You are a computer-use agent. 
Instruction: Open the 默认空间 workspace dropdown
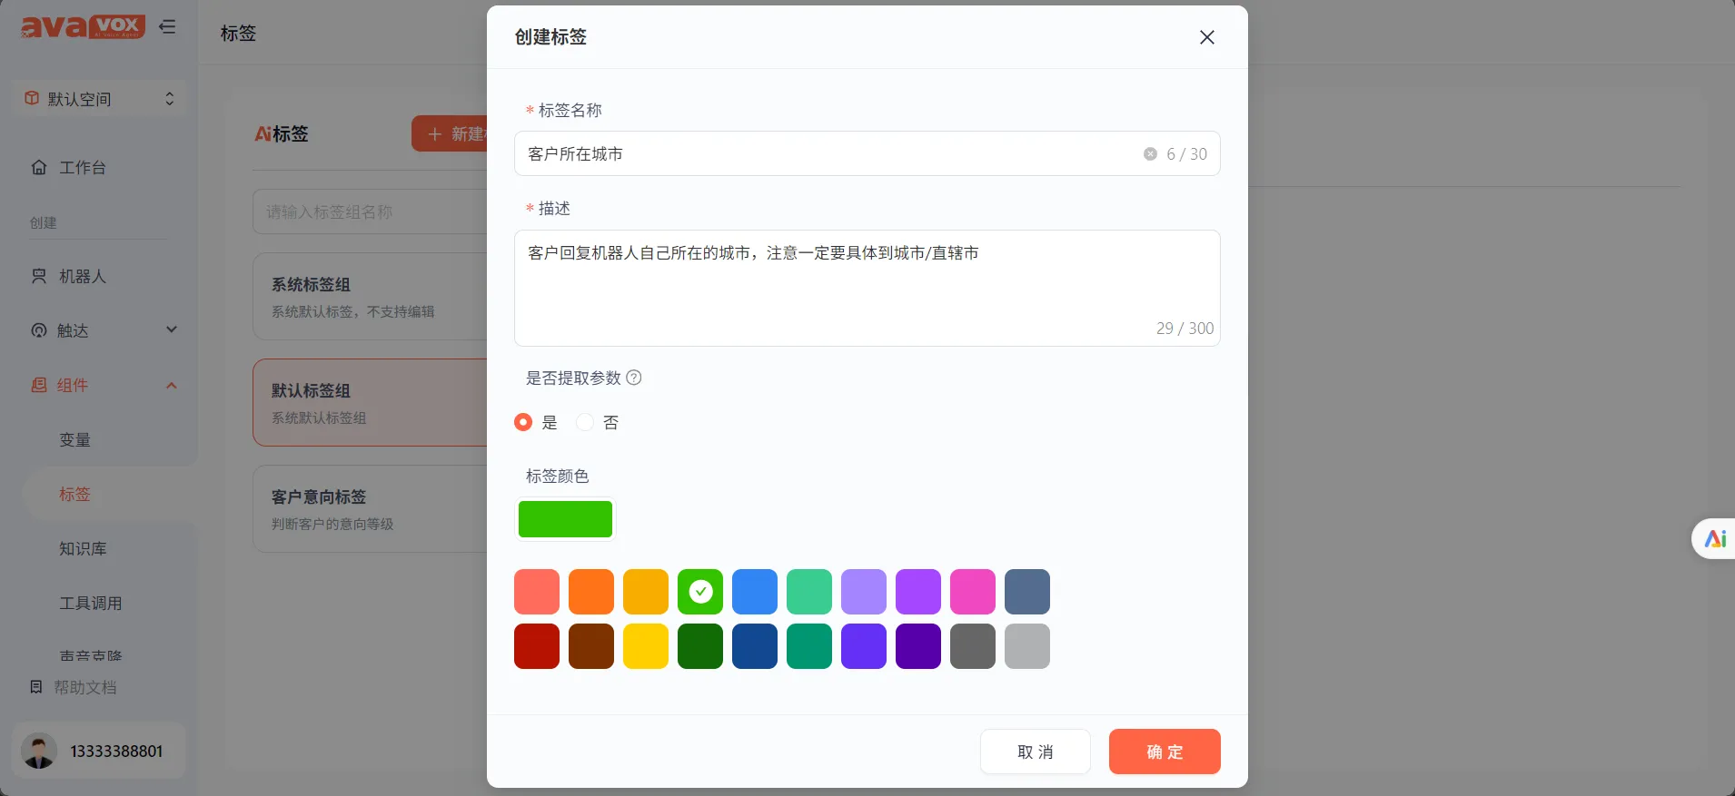[x=100, y=99]
